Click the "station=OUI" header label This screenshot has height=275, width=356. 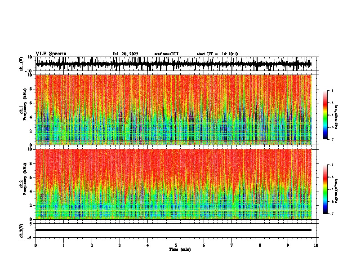point(166,54)
